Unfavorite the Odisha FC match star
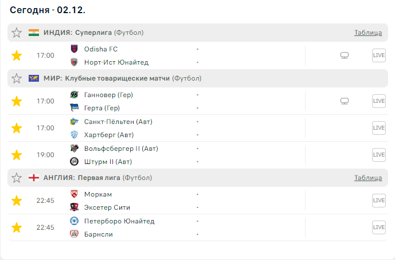The height and width of the screenshot is (260, 395). [17, 55]
